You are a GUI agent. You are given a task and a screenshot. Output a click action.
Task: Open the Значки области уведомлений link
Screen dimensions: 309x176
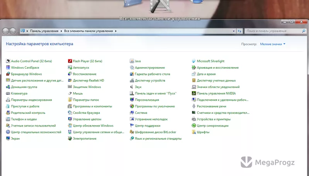(x=218, y=87)
